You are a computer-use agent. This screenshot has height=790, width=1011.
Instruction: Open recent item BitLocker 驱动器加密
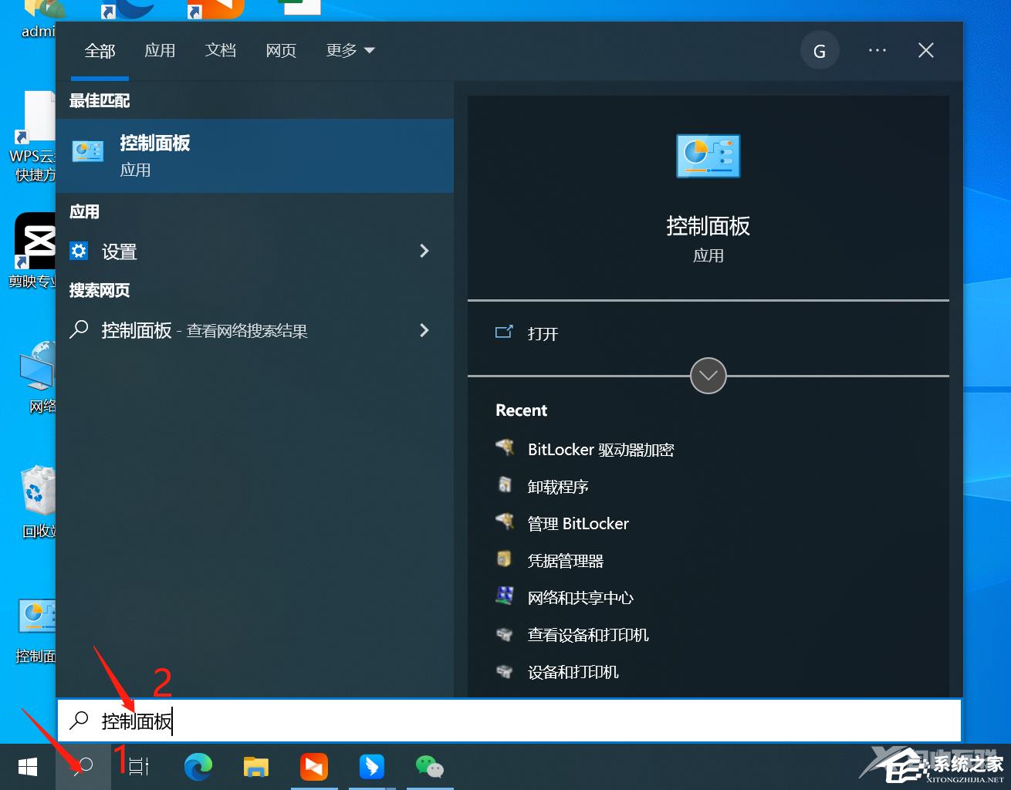click(600, 450)
